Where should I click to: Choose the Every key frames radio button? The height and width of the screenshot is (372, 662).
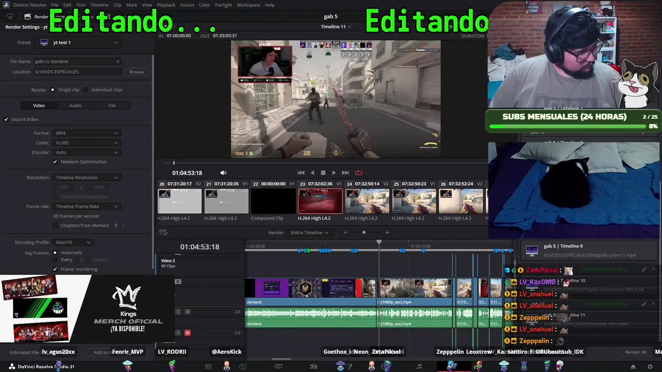55,260
